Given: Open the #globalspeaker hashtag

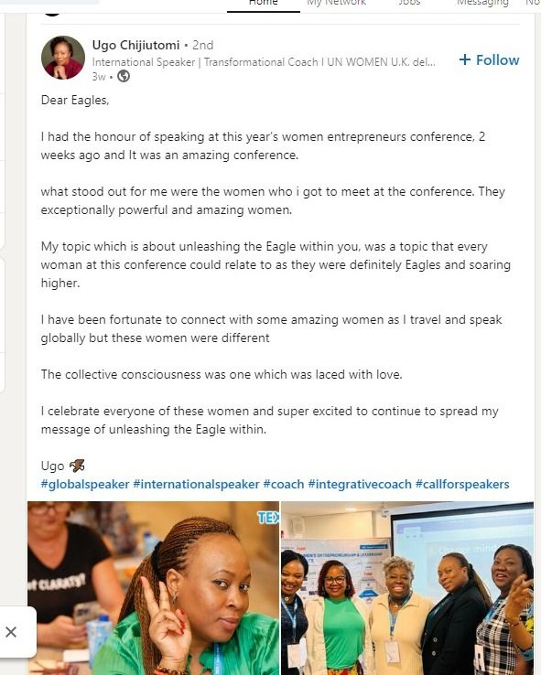Looking at the screenshot, I should pyautogui.click(x=85, y=484).
